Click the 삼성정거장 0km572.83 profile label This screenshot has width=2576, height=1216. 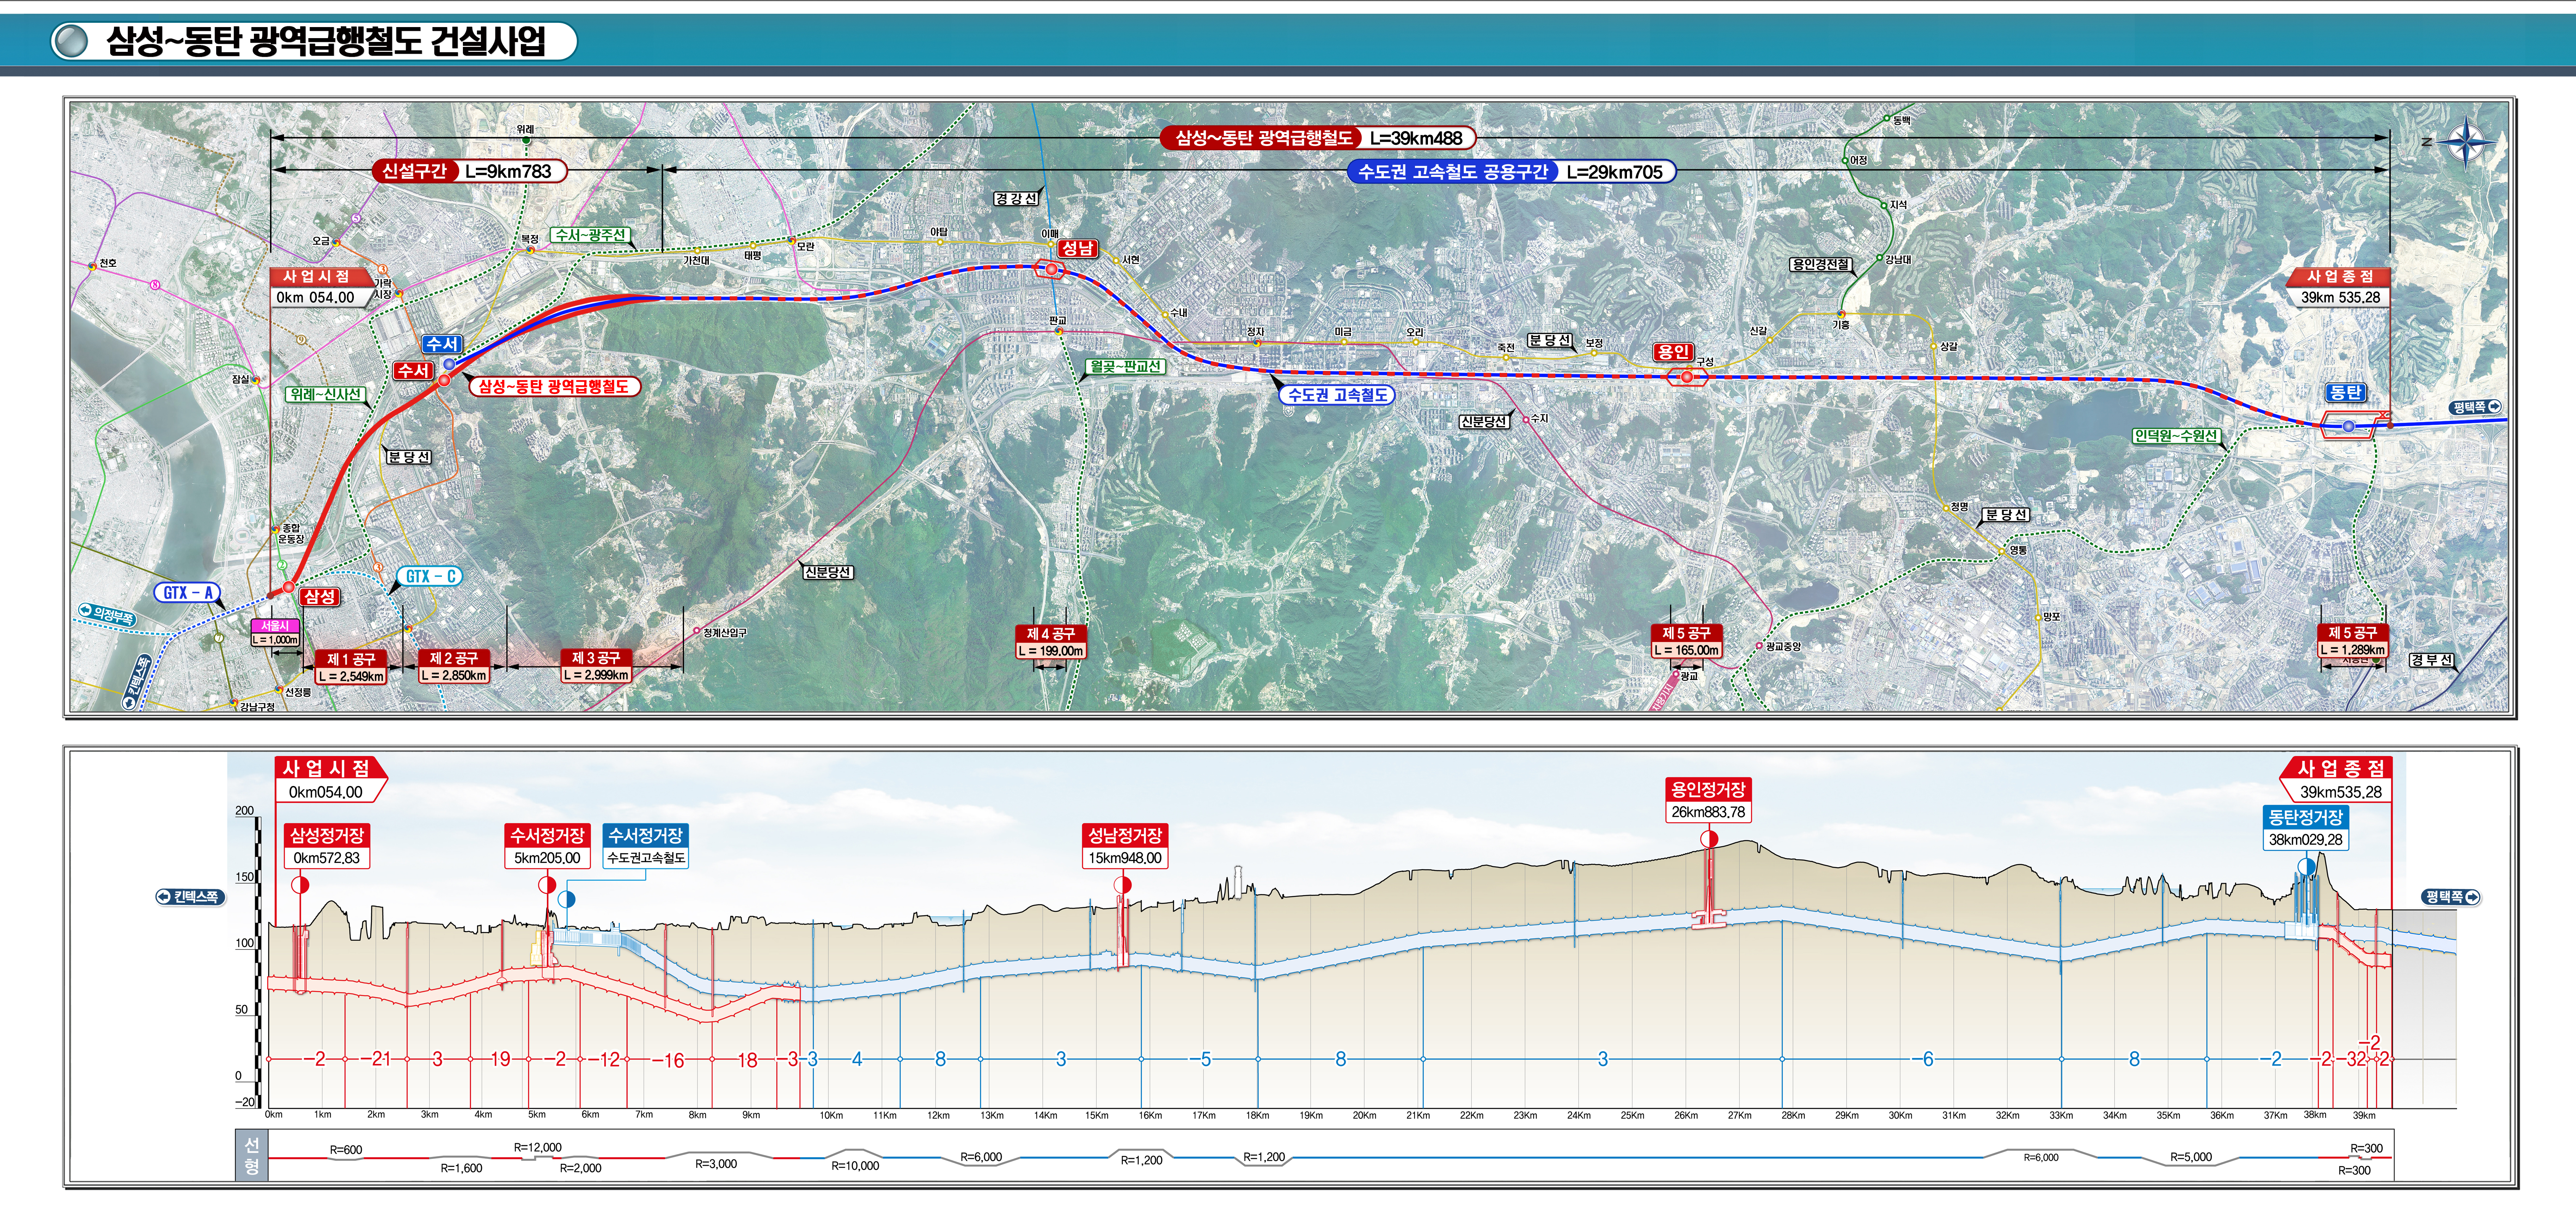click(327, 846)
